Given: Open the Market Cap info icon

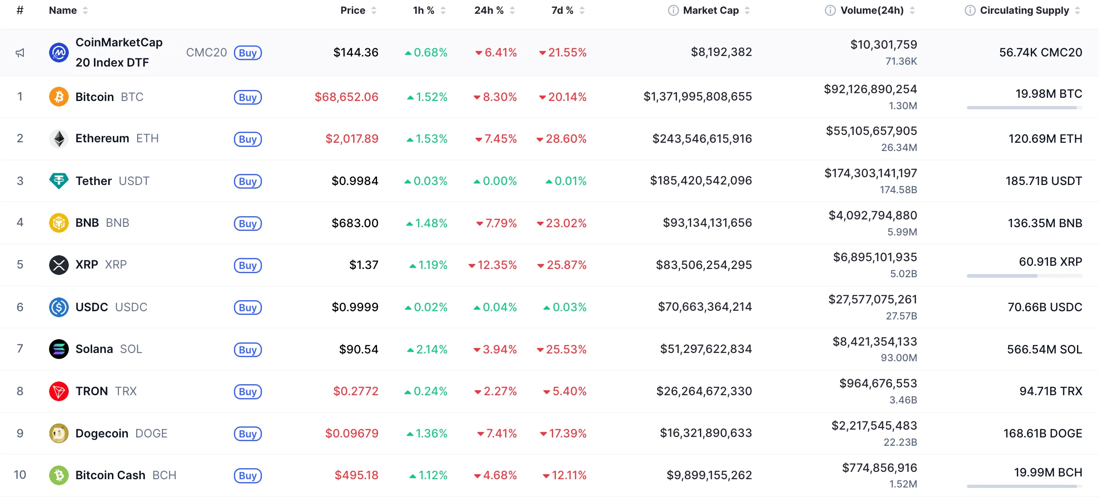Looking at the screenshot, I should pyautogui.click(x=673, y=11).
